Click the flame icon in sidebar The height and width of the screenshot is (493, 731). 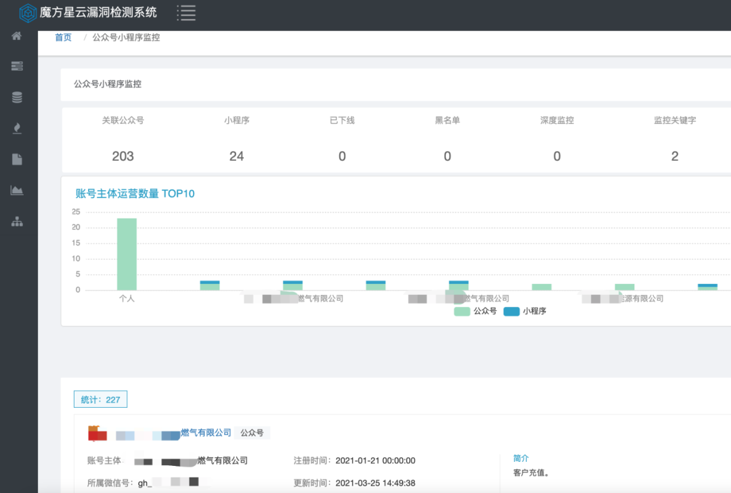(x=17, y=128)
